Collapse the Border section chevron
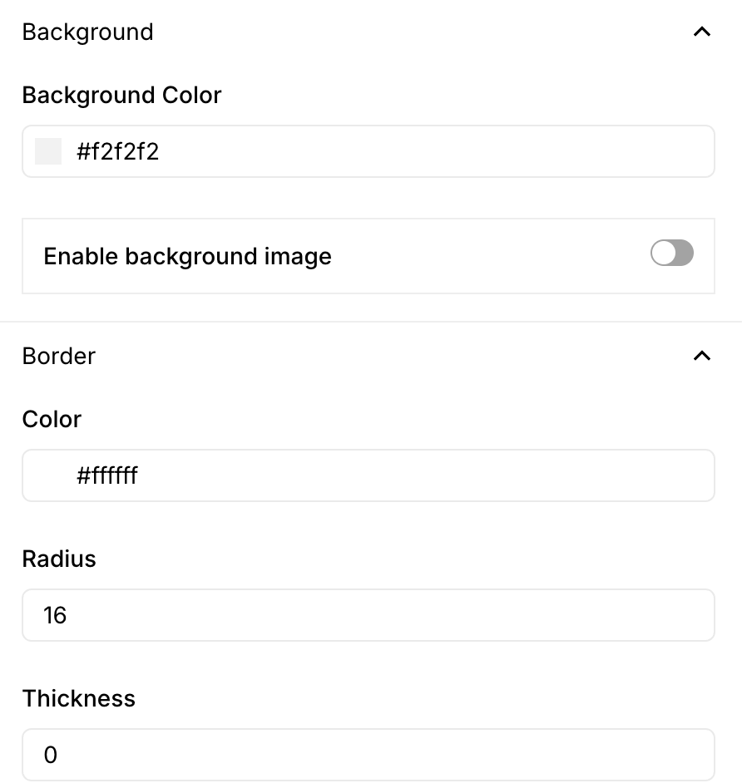The image size is (742, 783). coord(701,356)
